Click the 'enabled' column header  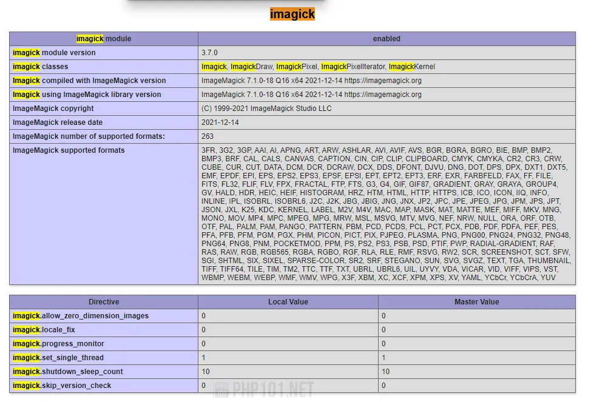(x=386, y=39)
